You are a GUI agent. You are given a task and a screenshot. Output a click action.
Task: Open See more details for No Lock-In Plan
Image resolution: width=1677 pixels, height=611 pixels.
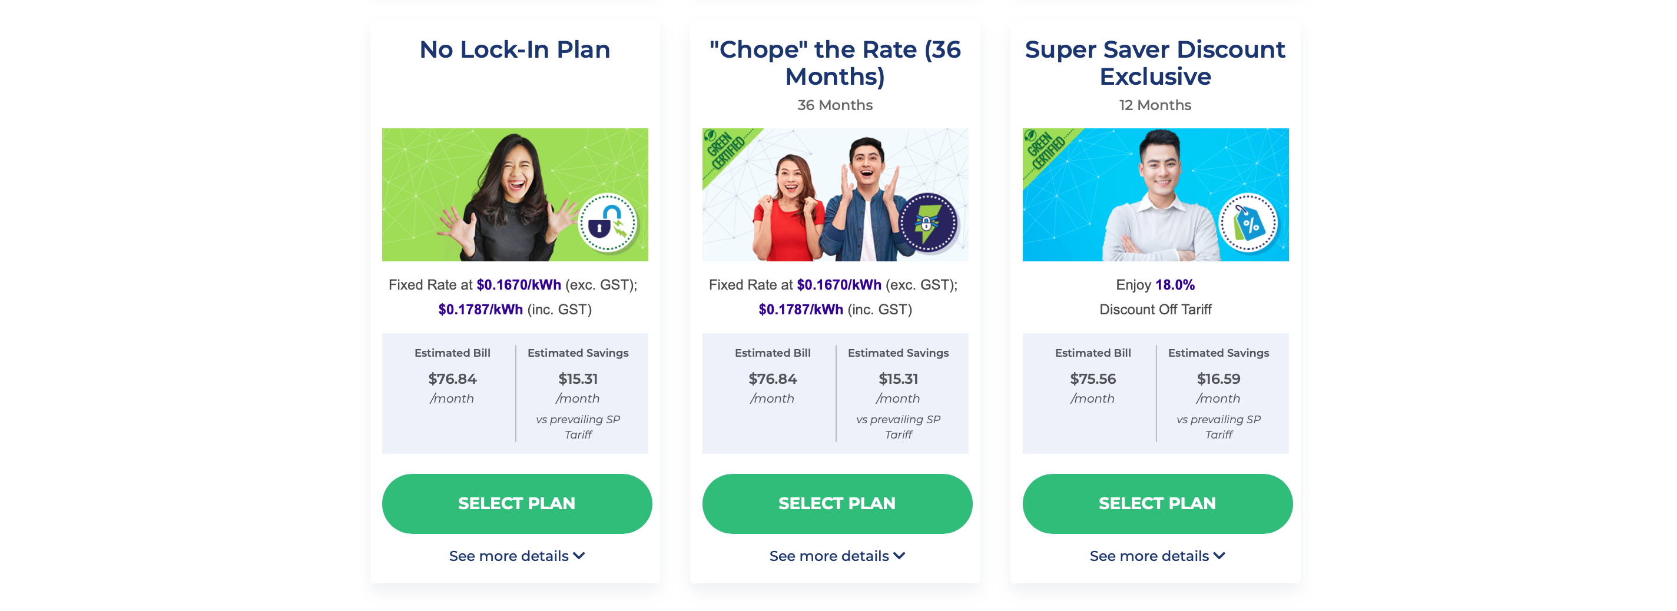517,556
